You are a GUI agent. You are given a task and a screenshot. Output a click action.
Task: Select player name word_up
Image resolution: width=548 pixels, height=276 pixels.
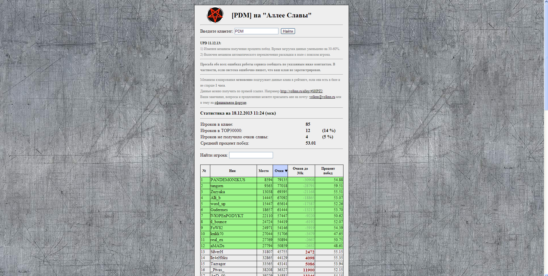pyautogui.click(x=218, y=204)
